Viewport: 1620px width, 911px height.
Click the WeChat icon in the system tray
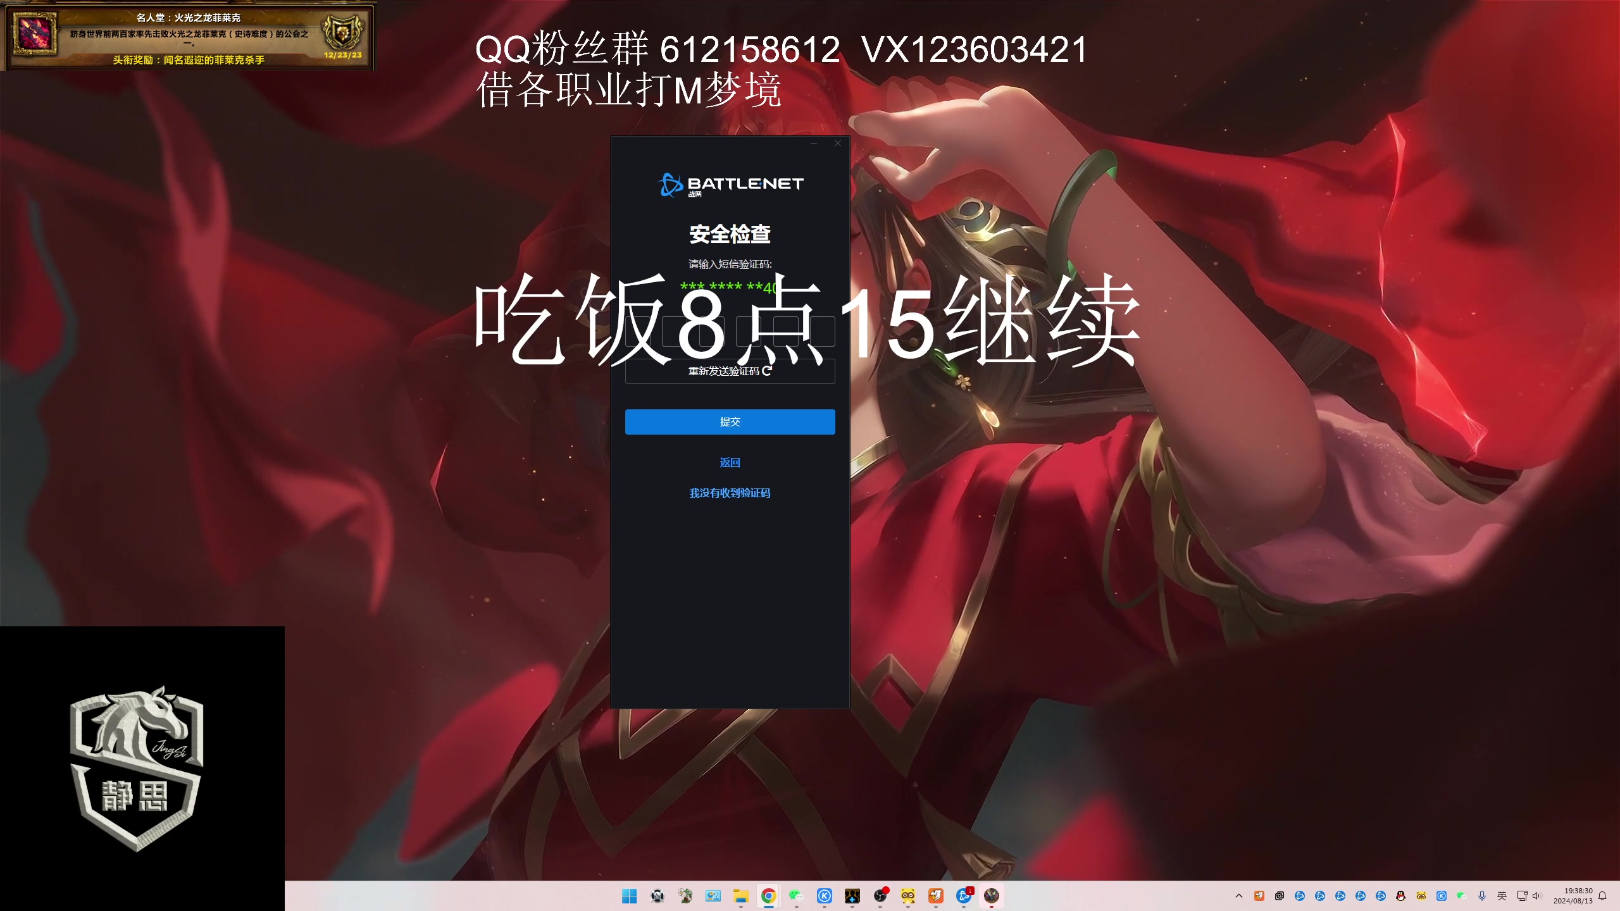coord(1462,896)
